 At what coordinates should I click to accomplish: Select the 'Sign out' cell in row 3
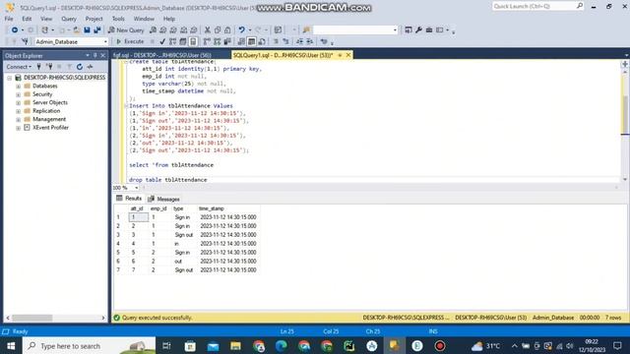184,235
